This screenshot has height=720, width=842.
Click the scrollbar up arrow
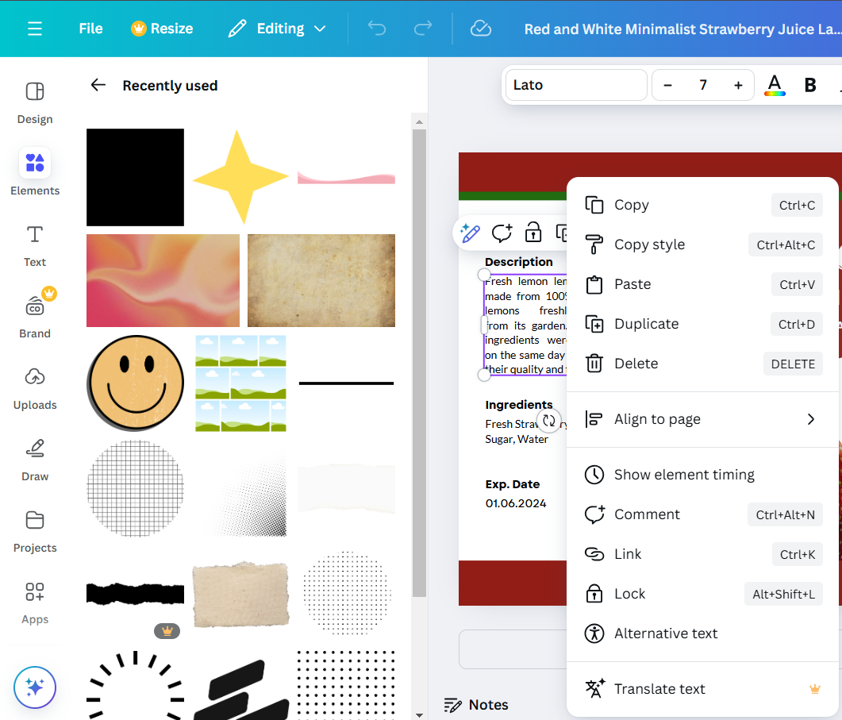419,122
